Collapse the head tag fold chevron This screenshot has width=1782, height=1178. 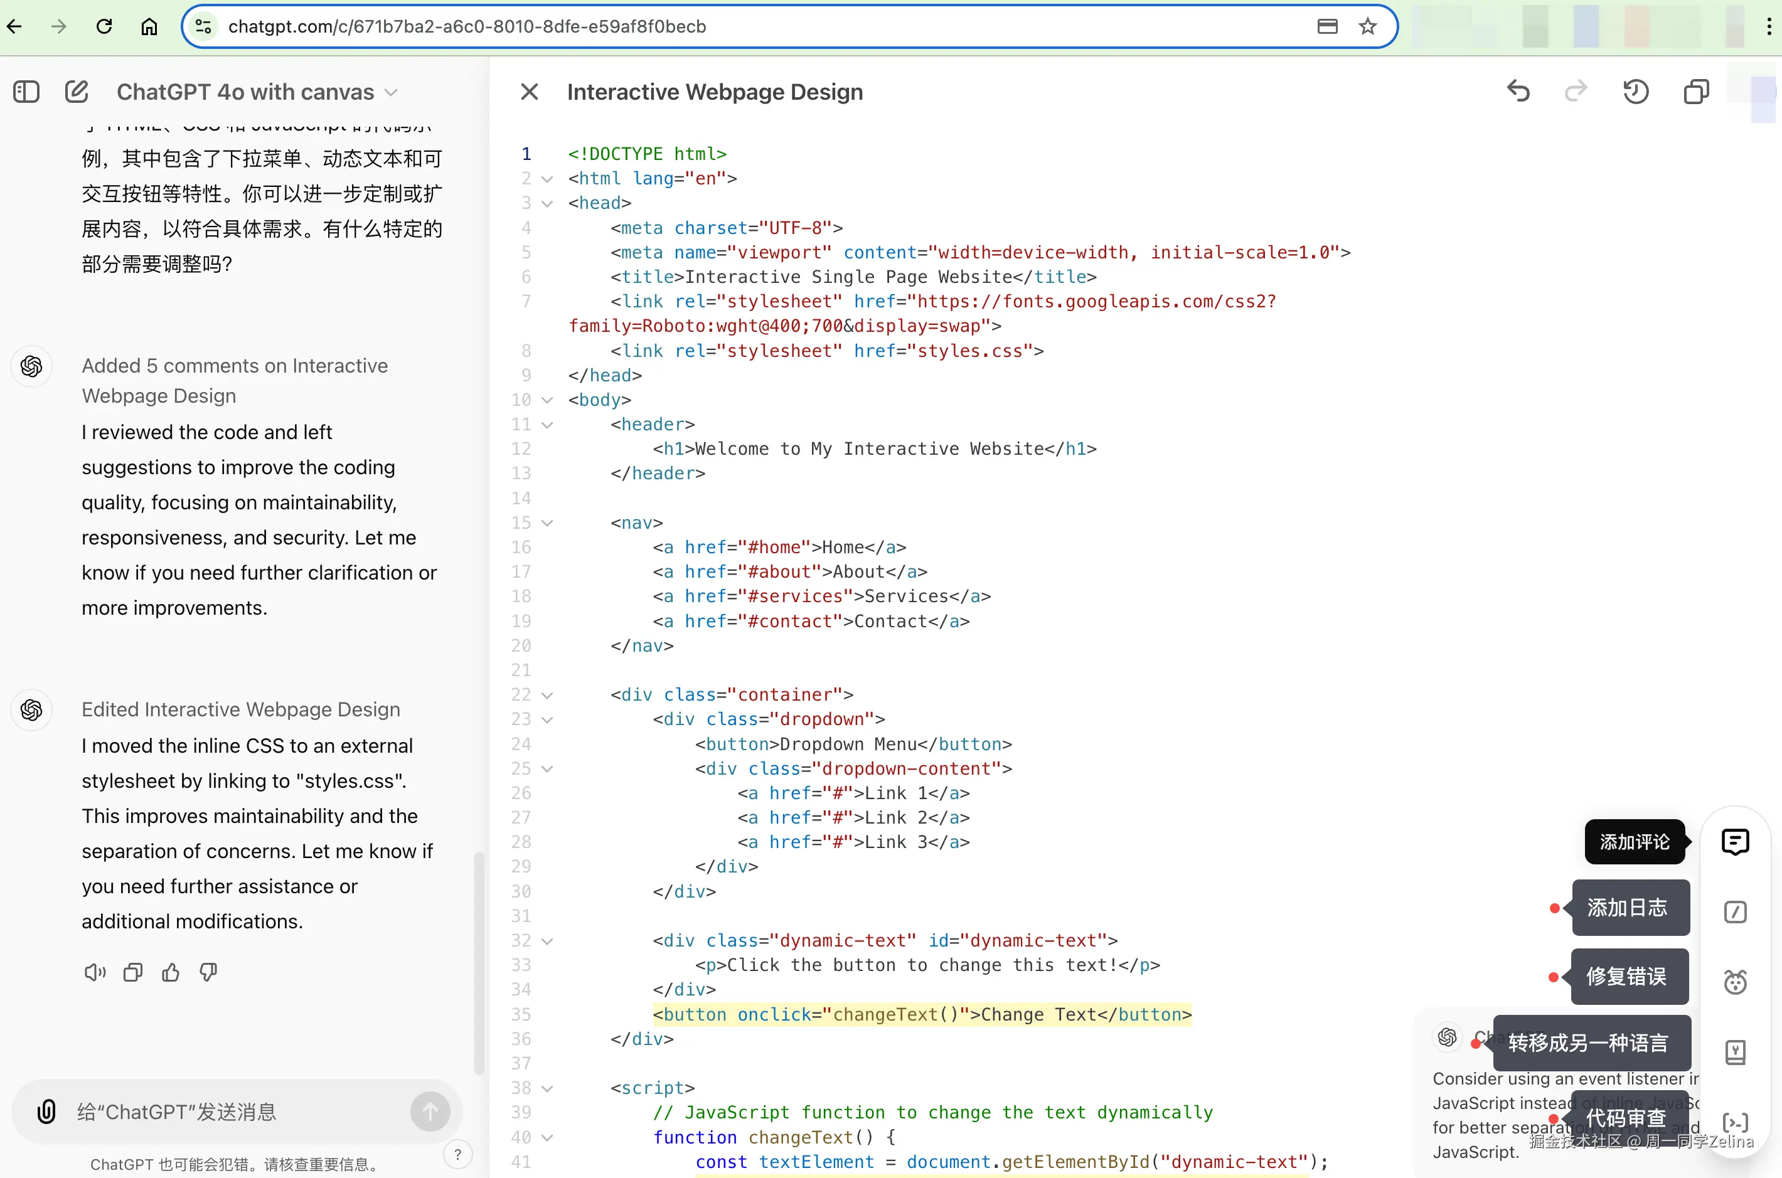[x=547, y=204]
